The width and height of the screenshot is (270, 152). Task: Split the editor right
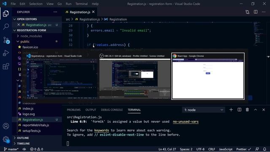(x=256, y=12)
